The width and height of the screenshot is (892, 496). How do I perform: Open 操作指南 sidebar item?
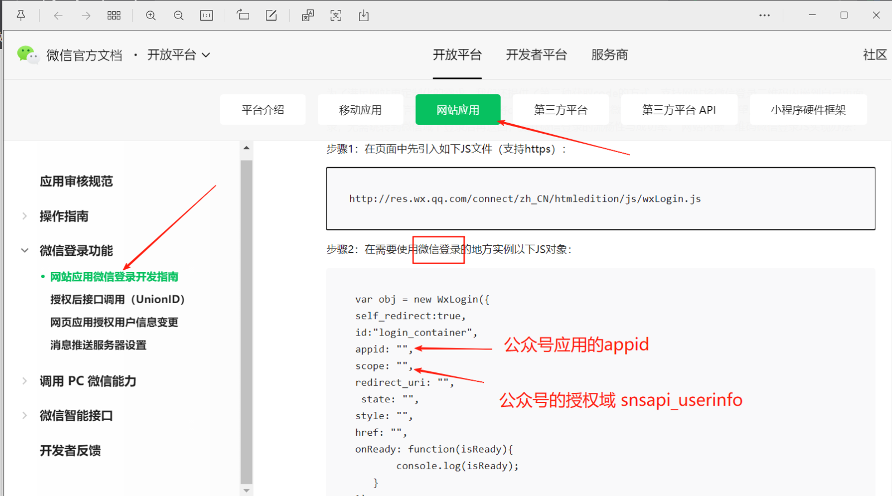(64, 216)
